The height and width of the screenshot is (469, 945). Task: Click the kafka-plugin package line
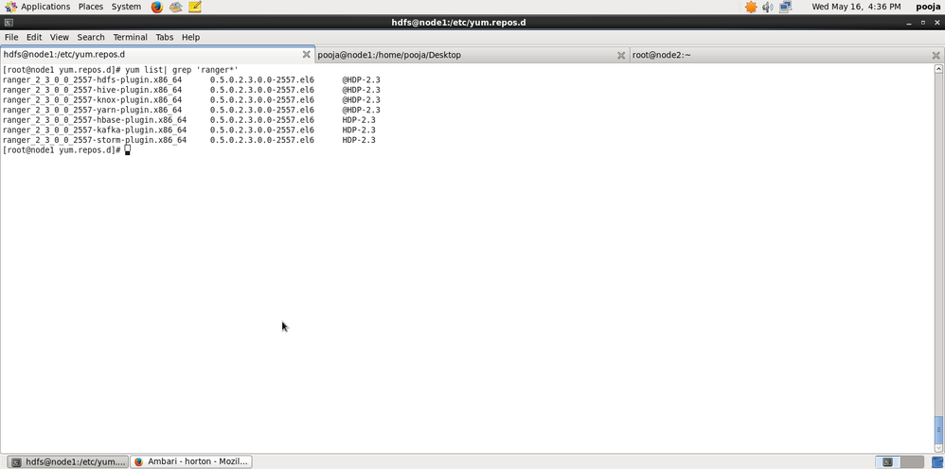pyautogui.click(x=188, y=130)
